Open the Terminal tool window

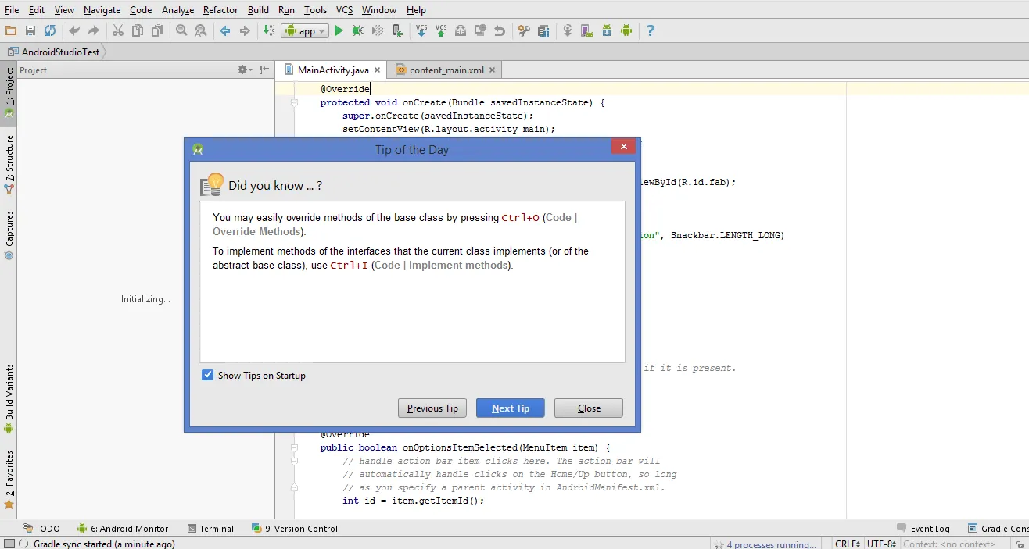coord(210,529)
